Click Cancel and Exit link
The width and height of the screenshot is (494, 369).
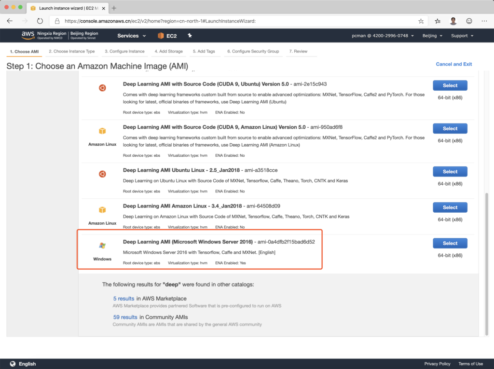[x=453, y=64]
